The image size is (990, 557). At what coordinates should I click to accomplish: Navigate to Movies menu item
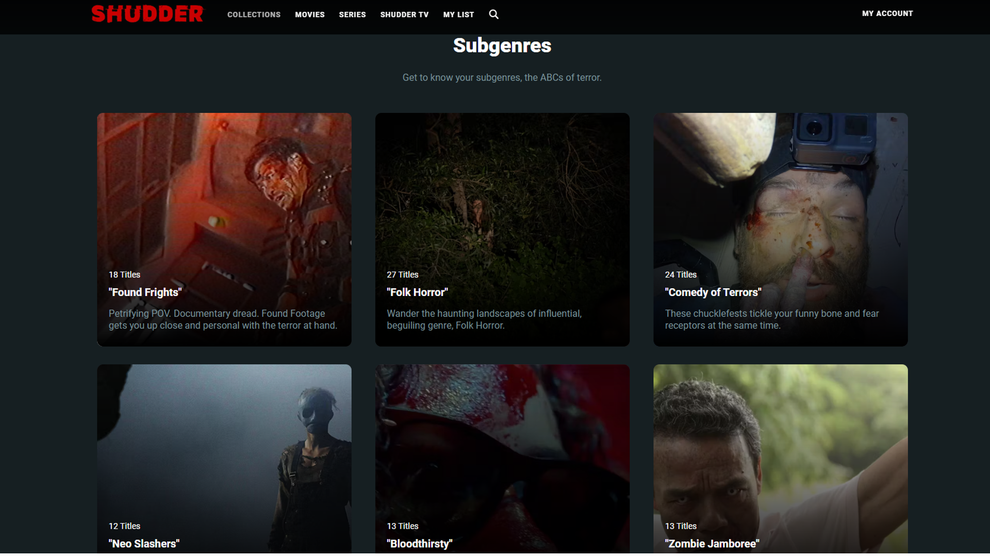point(309,14)
